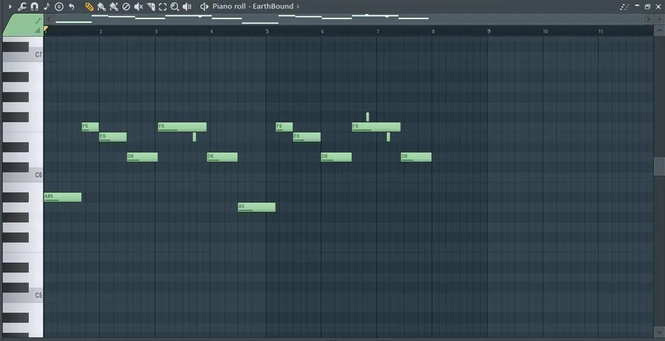Select the tiny note above last F6
Screen dimensions: 665x341
(368, 117)
